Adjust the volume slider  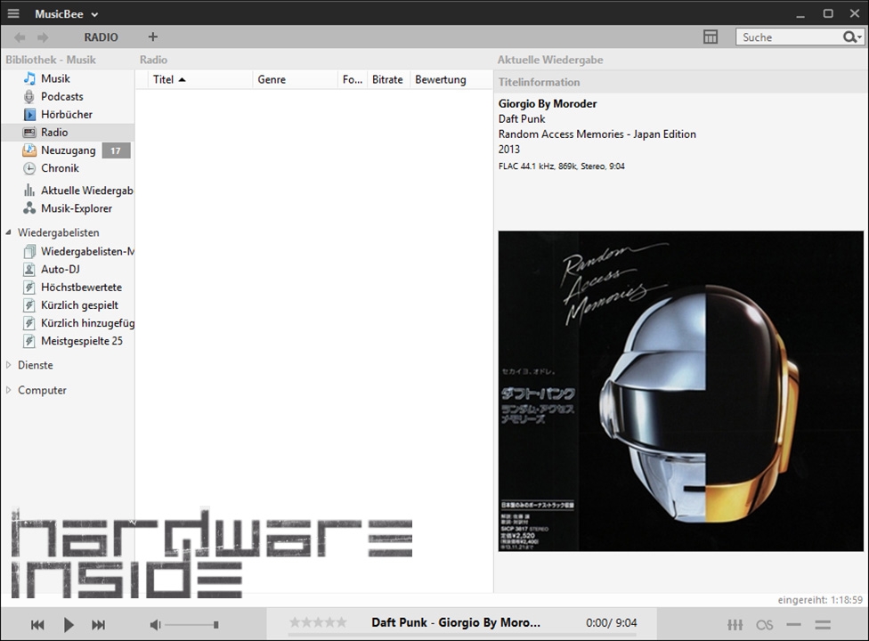191,625
